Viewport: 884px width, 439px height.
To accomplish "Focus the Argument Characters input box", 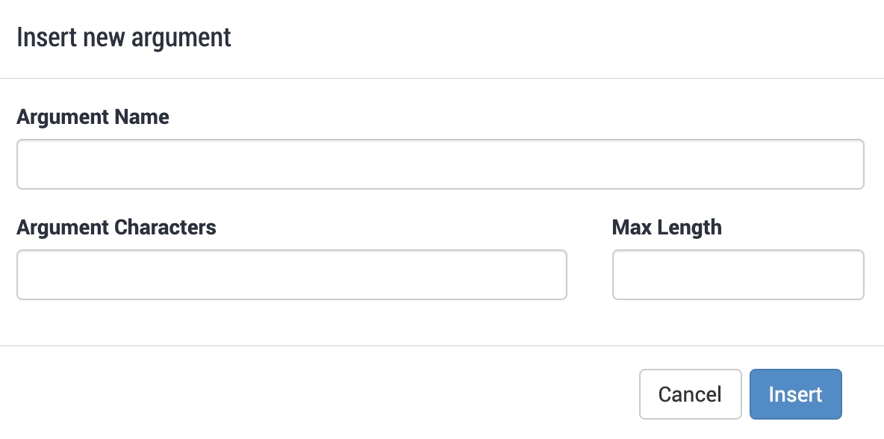I will pyautogui.click(x=291, y=275).
